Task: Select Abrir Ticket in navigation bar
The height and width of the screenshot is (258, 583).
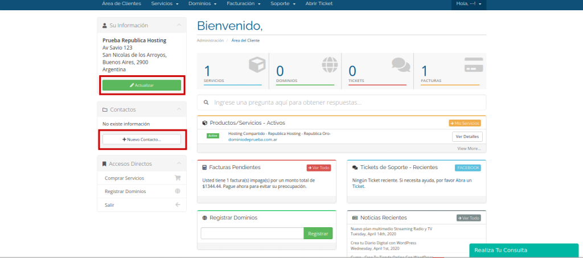Action: [x=319, y=4]
